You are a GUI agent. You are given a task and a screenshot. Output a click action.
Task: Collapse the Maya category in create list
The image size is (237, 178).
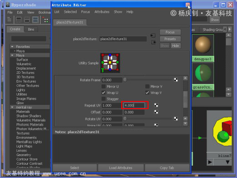coord(12,55)
